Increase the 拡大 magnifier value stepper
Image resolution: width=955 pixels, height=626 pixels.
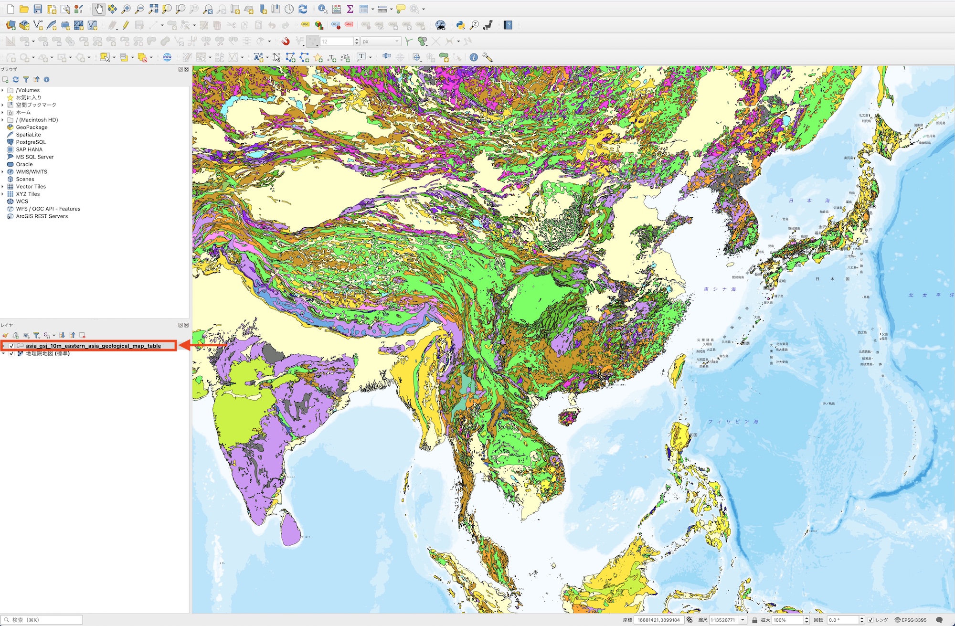click(x=806, y=618)
